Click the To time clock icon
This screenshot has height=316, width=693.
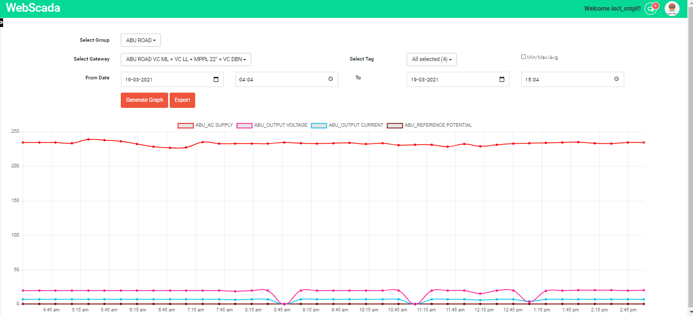[x=617, y=79]
